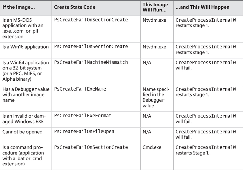
Task: Click the PsCreateFailExeName code text
Action: (80, 89)
